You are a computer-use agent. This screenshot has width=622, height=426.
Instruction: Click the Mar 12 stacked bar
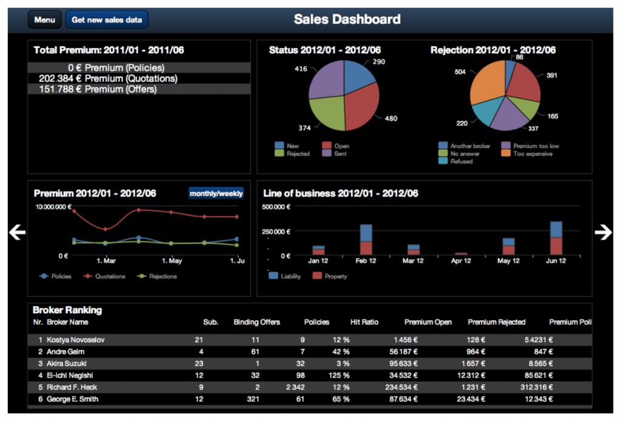point(414,249)
